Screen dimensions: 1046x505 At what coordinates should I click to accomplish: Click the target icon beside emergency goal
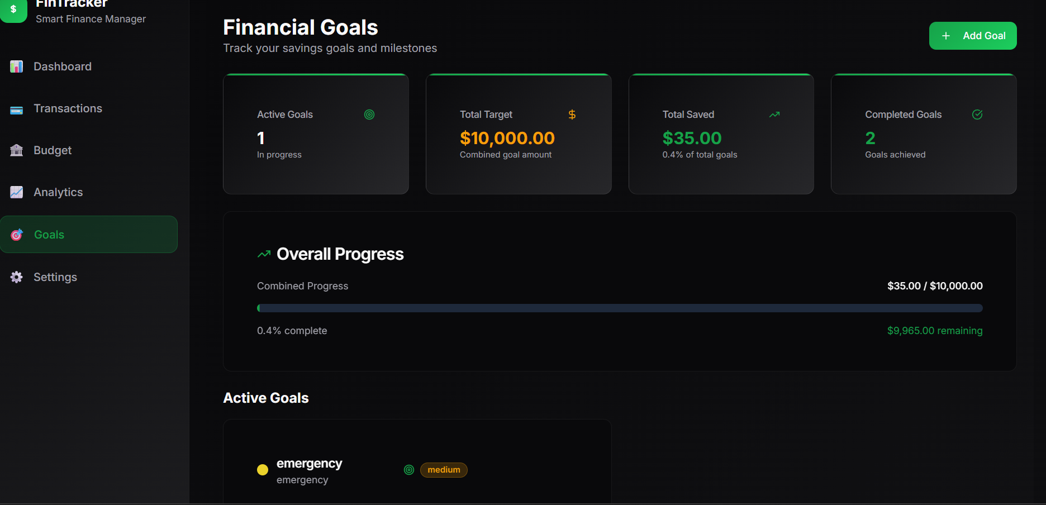coord(409,470)
